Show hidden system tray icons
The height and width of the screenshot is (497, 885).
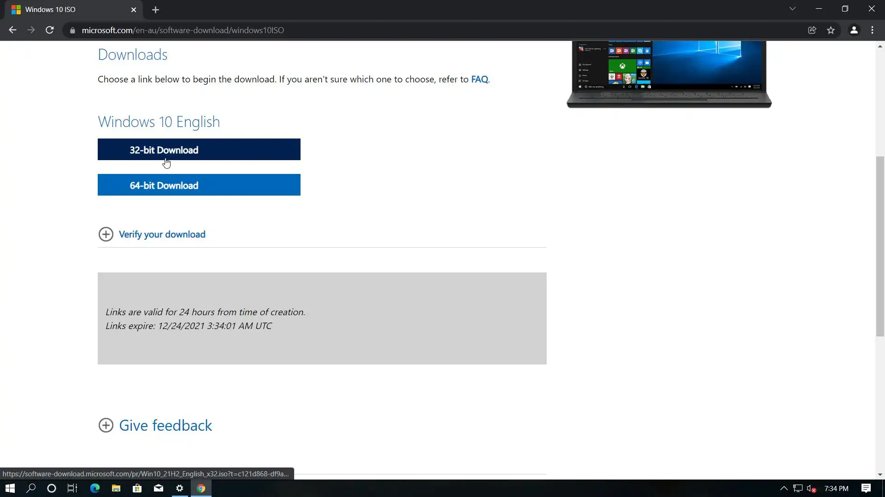tap(784, 488)
